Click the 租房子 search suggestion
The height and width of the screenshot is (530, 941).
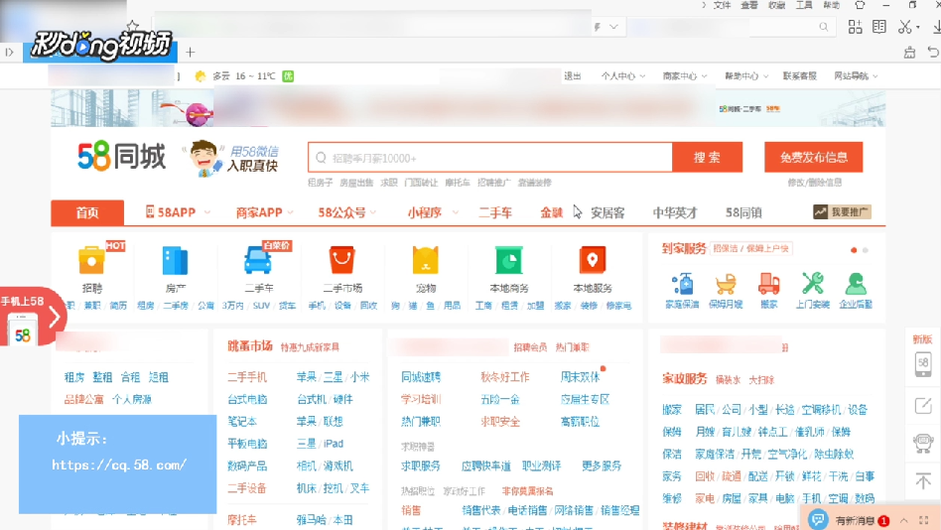point(320,183)
